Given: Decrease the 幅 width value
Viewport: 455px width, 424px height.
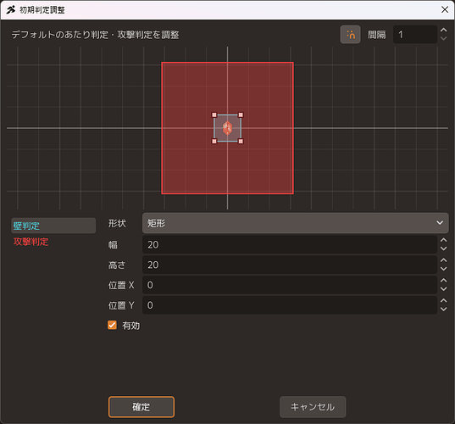Looking at the screenshot, I should tap(443, 248).
